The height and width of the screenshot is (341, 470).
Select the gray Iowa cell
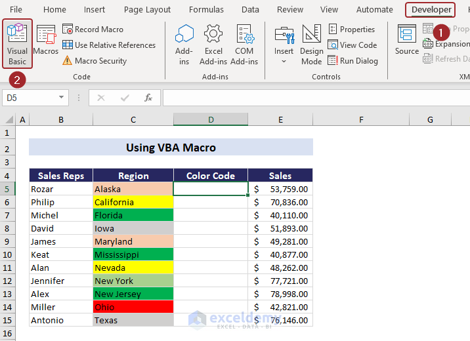point(133,228)
